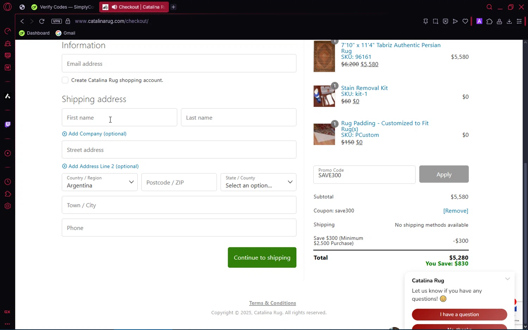Open GX Corner at sidebar bottom
This screenshot has height=330, width=528.
pos(7,312)
